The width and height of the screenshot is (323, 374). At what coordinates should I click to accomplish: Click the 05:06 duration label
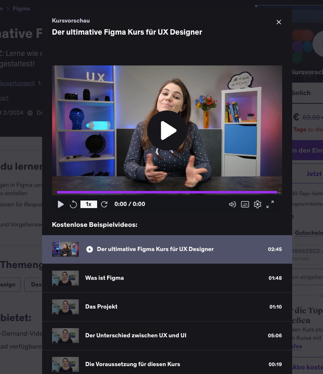275,336
